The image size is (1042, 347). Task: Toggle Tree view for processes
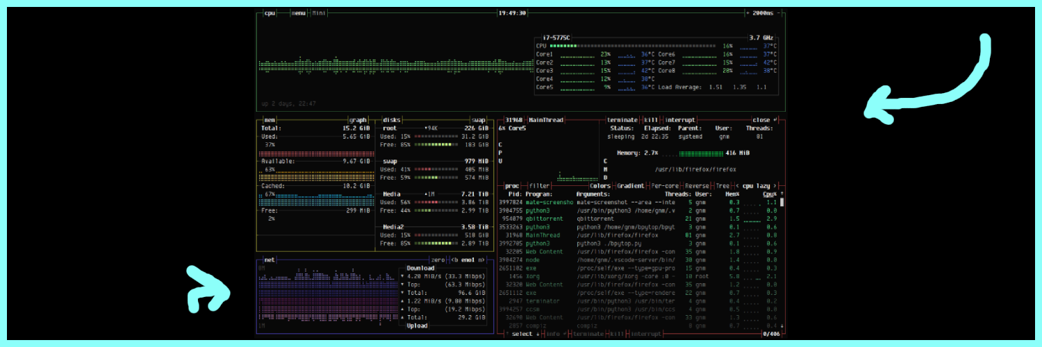722,185
